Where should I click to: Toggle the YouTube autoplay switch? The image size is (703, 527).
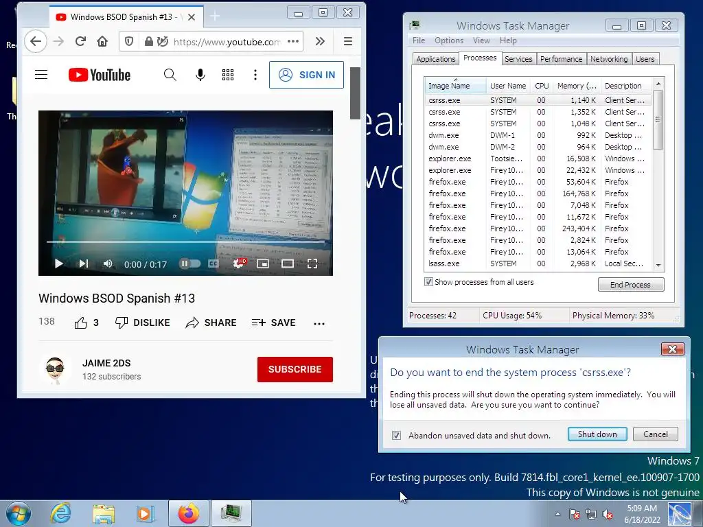pyautogui.click(x=189, y=263)
